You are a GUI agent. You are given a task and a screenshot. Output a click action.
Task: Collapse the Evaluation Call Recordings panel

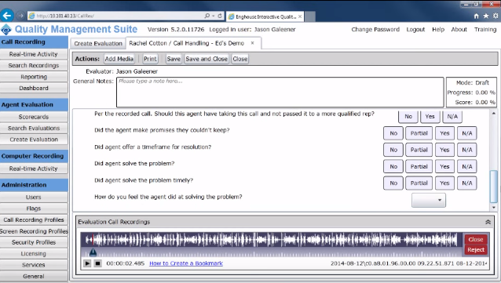tap(488, 222)
